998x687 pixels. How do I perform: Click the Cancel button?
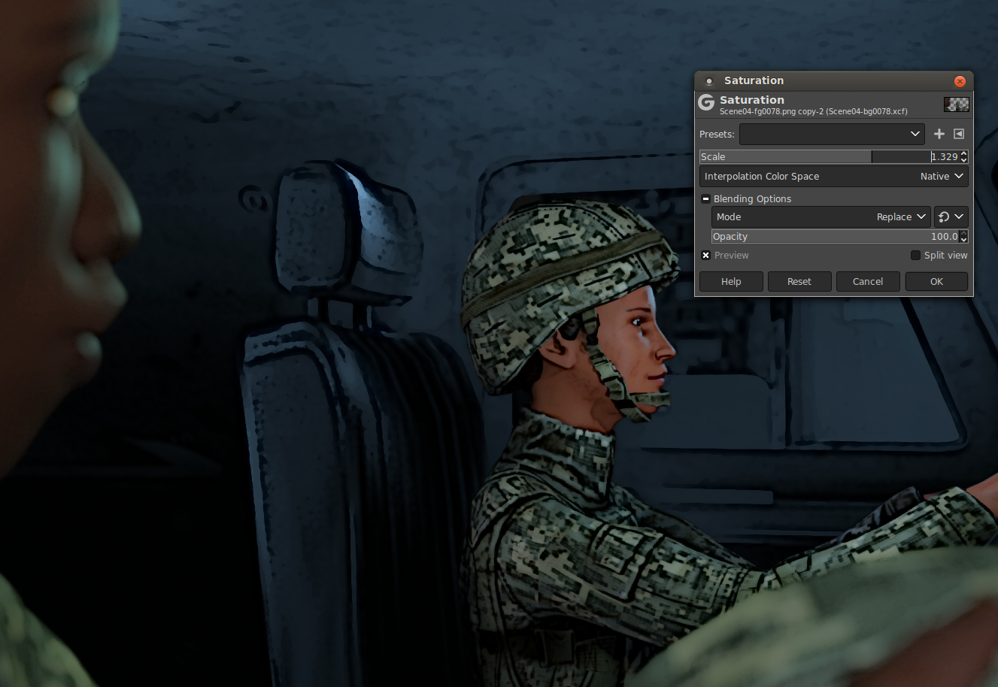tap(868, 282)
